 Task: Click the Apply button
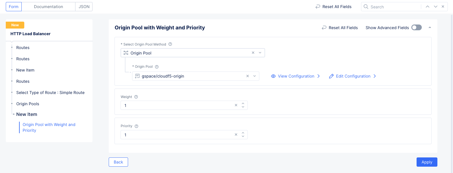(x=427, y=162)
